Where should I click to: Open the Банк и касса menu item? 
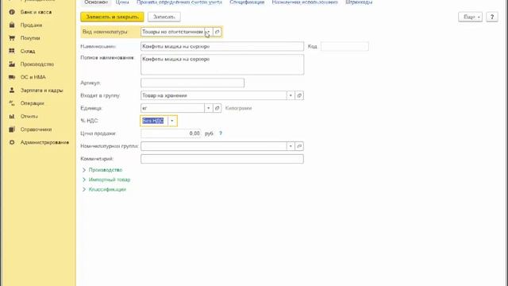[x=36, y=12]
